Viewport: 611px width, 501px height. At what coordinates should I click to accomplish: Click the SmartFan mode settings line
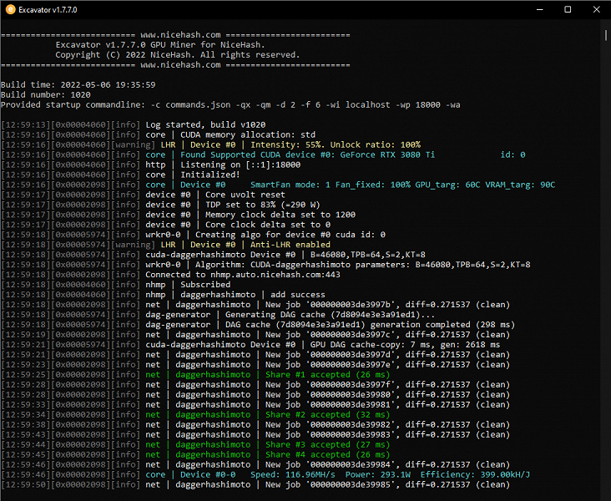pos(351,185)
